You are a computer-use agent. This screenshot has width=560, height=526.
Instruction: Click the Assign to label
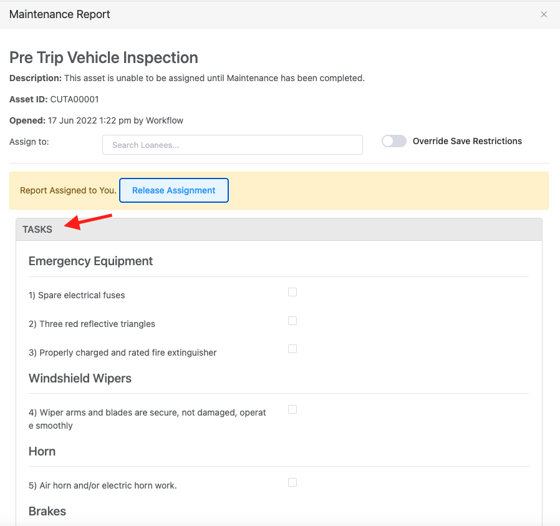29,142
